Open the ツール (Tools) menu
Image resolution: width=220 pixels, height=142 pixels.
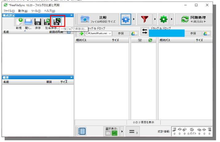click(36, 11)
